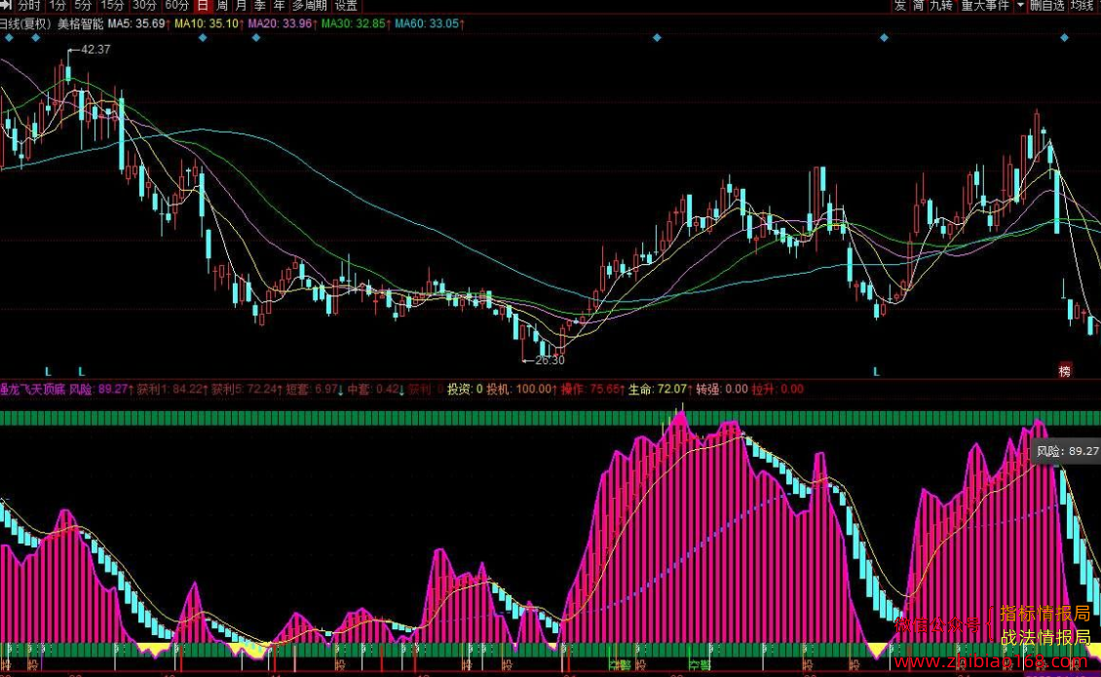Click the L marker under the right-side price dip
Image resolution: width=1101 pixels, height=677 pixels.
pyautogui.click(x=876, y=371)
